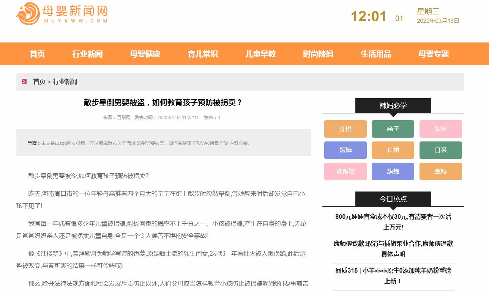Select the 装扮 tag button
Image resolution: width=489 pixels, height=292 pixels.
pos(441,129)
